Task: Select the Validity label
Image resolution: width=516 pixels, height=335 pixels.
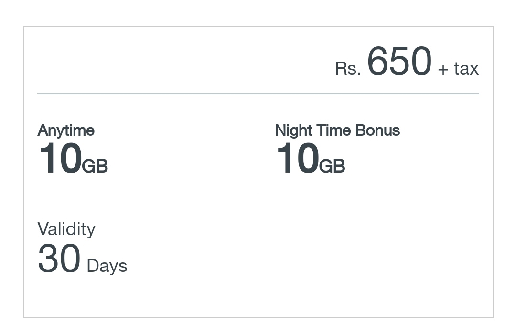Action: [x=66, y=229]
